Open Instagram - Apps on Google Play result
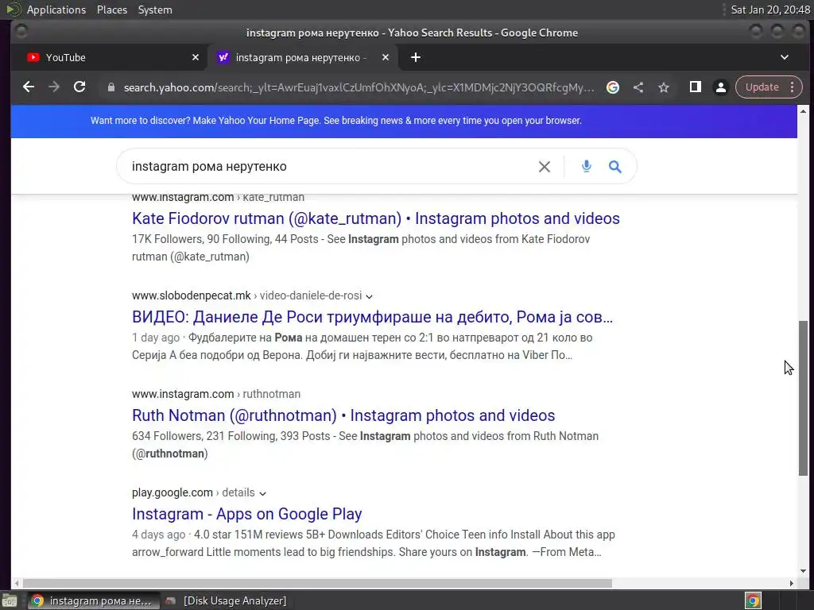This screenshot has height=610, width=814. coord(246,514)
